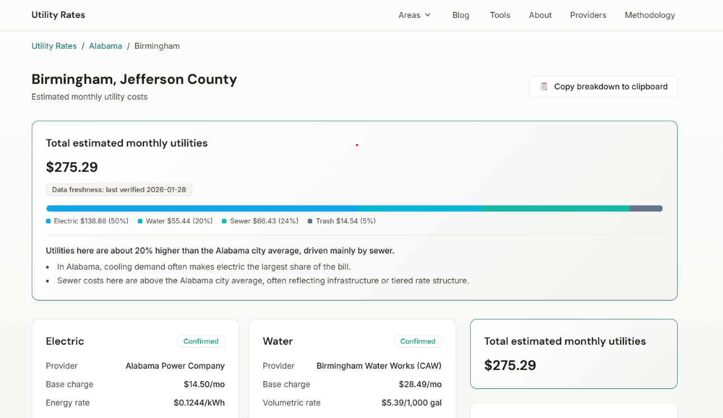The height and width of the screenshot is (418, 723).
Task: Switch to the Providers section
Action: pyautogui.click(x=588, y=15)
